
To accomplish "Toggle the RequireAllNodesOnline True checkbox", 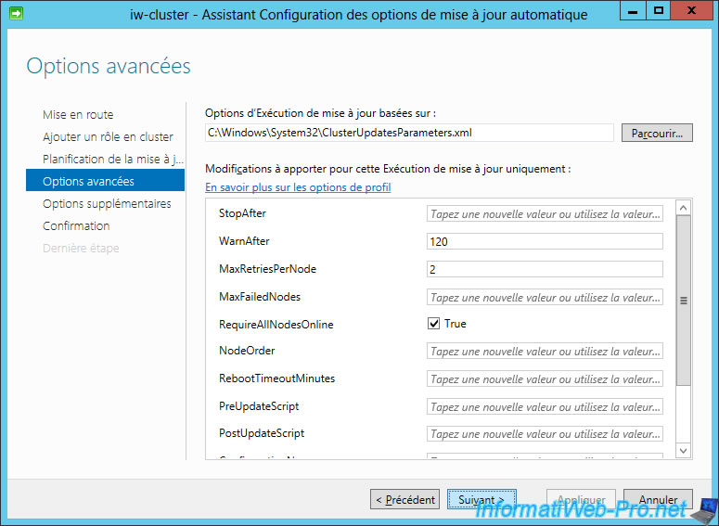I will pyautogui.click(x=433, y=324).
